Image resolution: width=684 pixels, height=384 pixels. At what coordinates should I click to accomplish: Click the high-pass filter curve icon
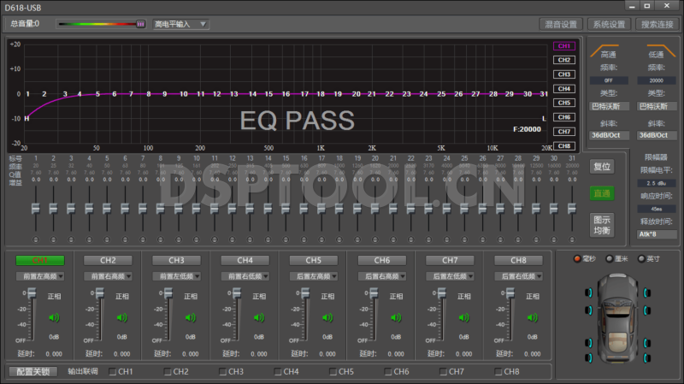607,51
